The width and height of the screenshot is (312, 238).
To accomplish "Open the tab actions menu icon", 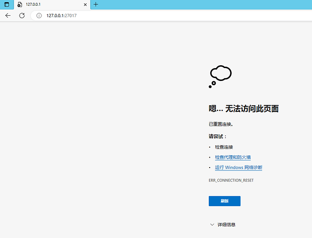I will point(6,4).
